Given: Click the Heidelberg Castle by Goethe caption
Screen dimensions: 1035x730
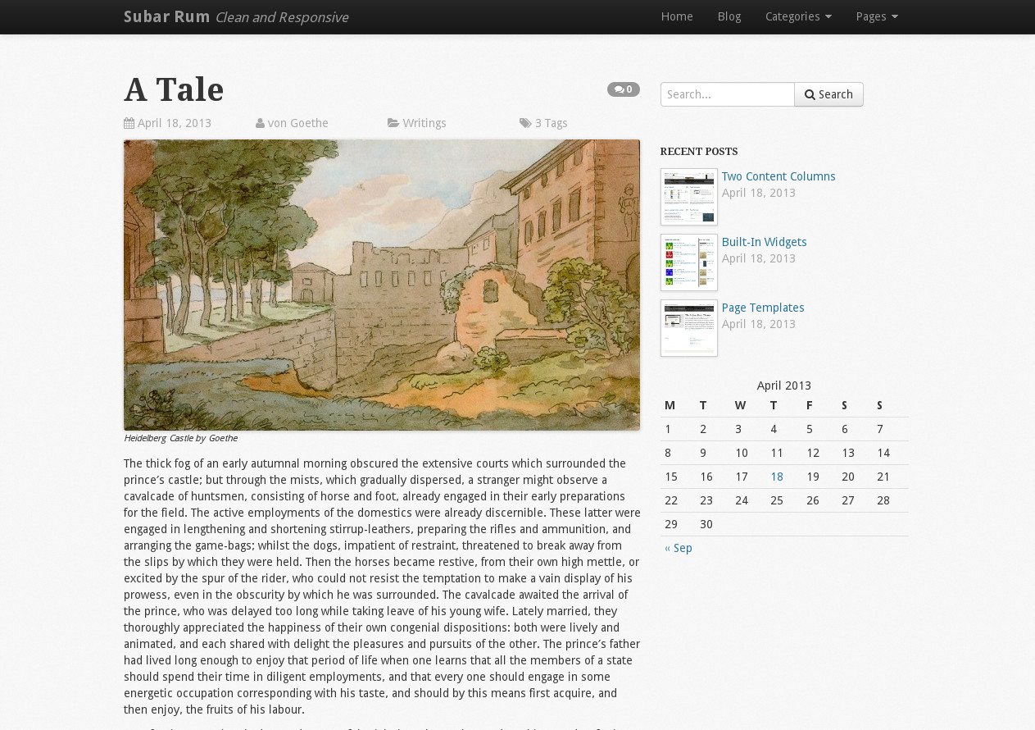Looking at the screenshot, I should click(x=180, y=438).
